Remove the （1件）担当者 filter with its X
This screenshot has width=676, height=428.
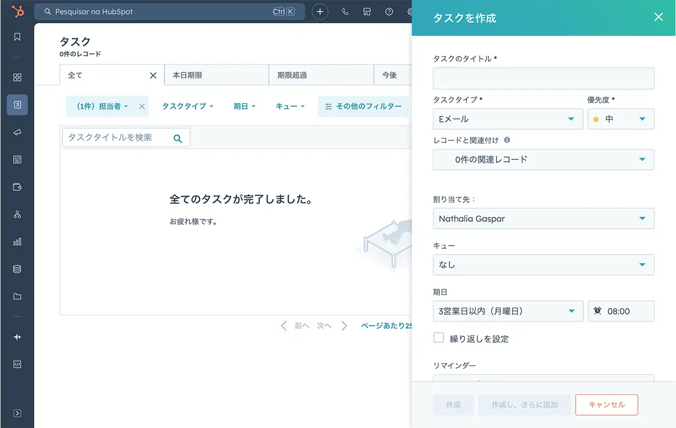pyautogui.click(x=142, y=106)
